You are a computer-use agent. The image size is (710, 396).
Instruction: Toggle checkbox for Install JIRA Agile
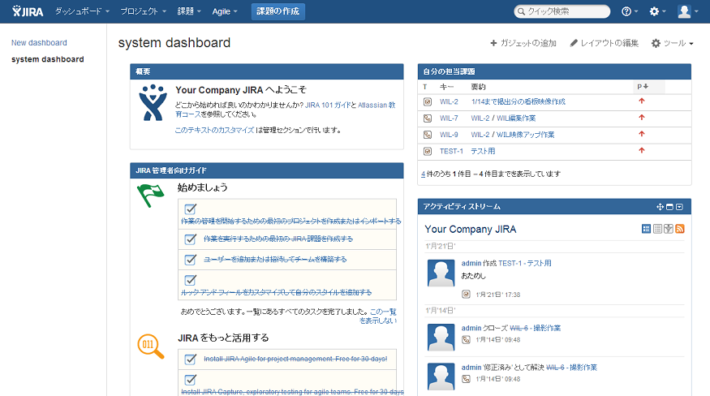tap(190, 359)
